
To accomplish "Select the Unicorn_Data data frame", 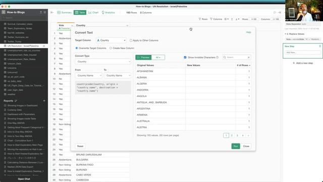I will tap(14, 64).
